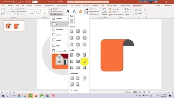This screenshot has height=98, width=174.
Task: Open the Rotate objects dropdown
Action: click(128, 14)
